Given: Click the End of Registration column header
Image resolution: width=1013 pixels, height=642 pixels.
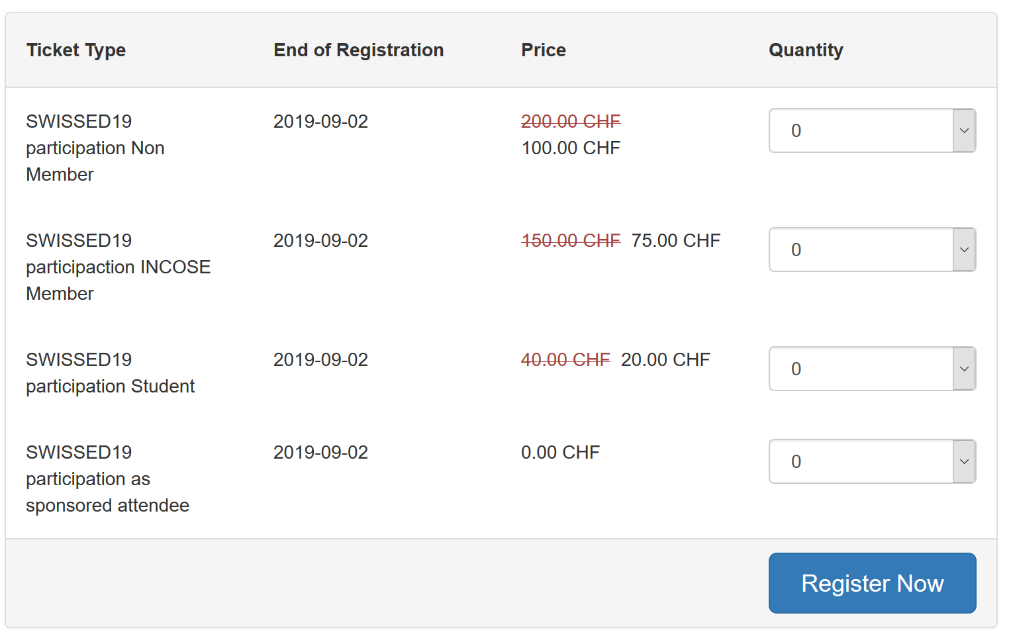Looking at the screenshot, I should (x=358, y=50).
